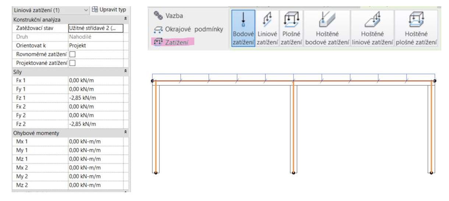Click the Vazba chain-link icon
This screenshot has height=201, width=449.
pyautogui.click(x=158, y=15)
